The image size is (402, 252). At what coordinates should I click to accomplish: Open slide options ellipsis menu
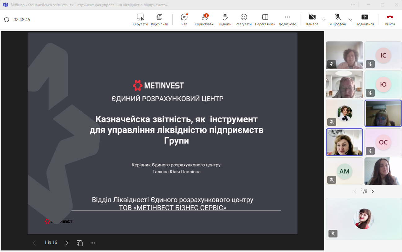coord(92,243)
